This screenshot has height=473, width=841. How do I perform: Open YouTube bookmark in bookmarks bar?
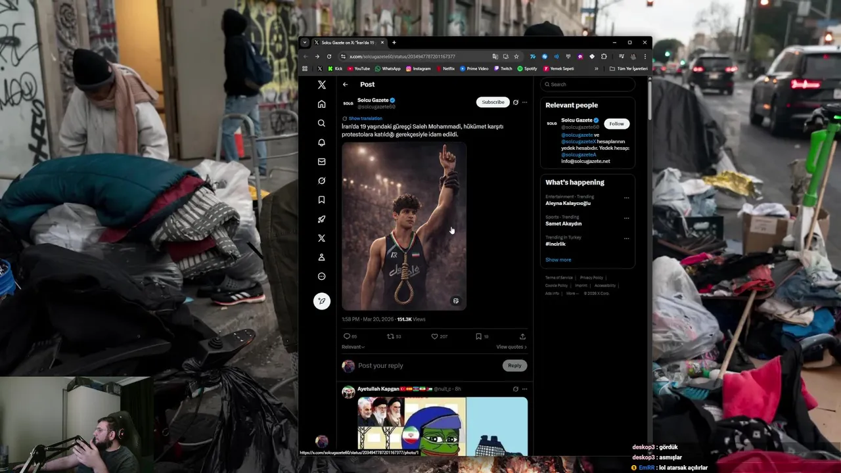(359, 68)
